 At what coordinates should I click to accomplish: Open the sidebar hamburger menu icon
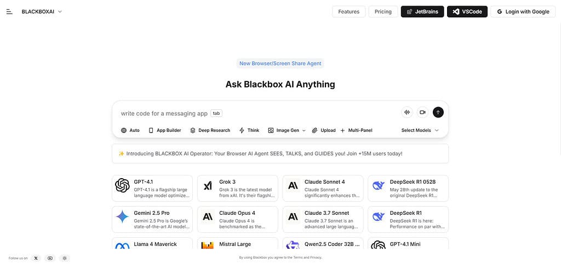coord(9,11)
